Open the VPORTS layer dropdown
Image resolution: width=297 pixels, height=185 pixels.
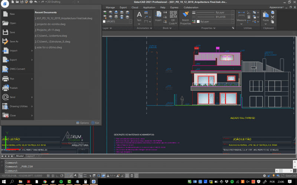(x=117, y=21)
